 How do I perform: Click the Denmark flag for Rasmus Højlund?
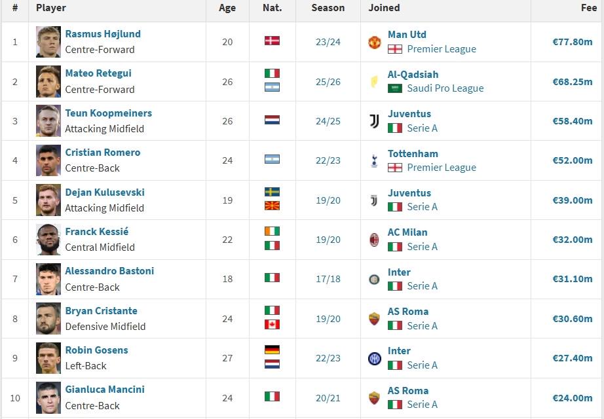tap(272, 41)
